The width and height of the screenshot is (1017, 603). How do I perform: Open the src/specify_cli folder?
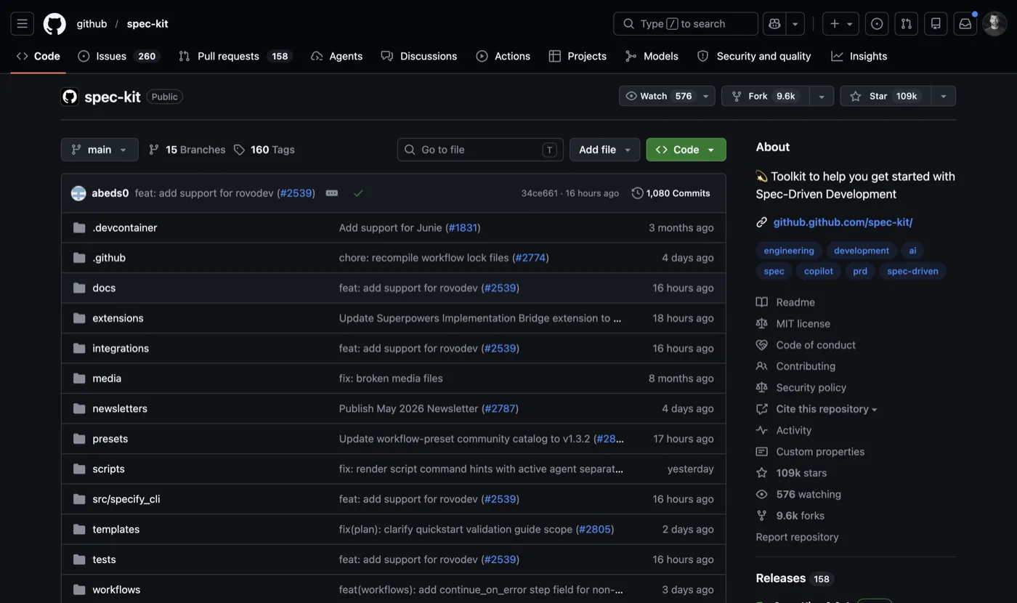pyautogui.click(x=126, y=499)
